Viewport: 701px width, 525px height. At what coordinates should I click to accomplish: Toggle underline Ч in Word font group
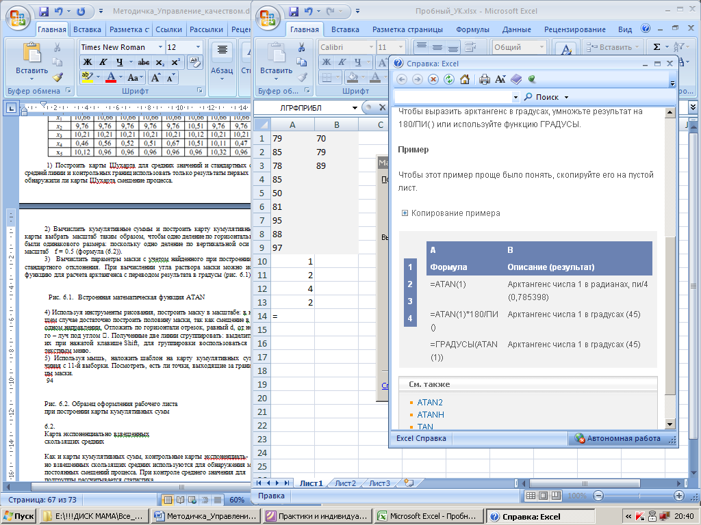pyautogui.click(x=119, y=62)
